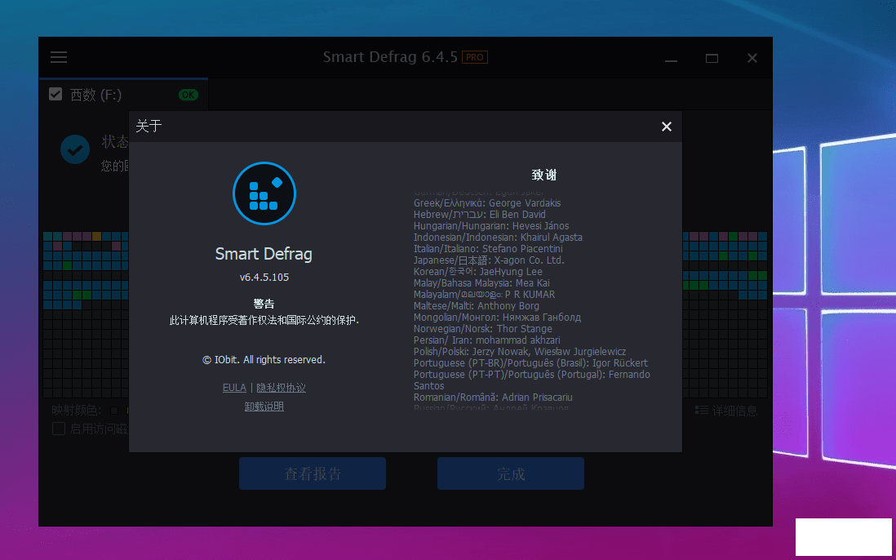Select version text v6.4.5.105
896x560 pixels.
click(264, 278)
